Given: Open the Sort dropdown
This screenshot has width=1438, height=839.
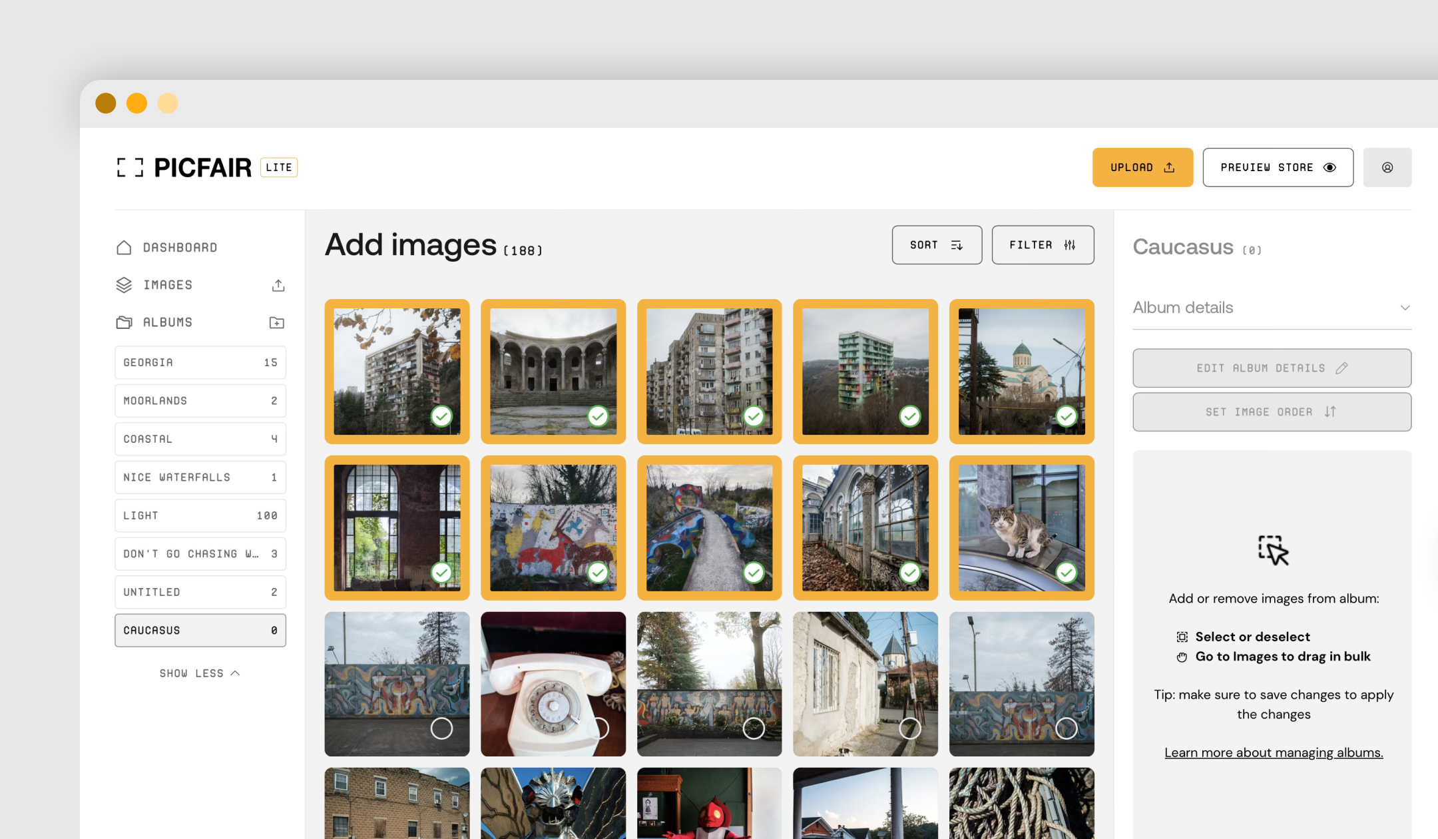Looking at the screenshot, I should 936,245.
